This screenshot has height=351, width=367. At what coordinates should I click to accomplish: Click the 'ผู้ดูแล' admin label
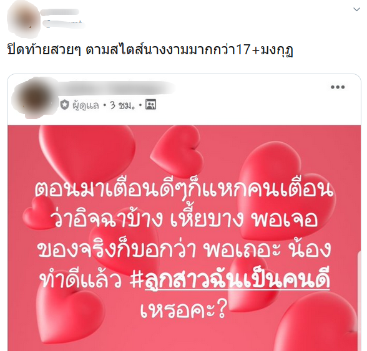(x=86, y=106)
